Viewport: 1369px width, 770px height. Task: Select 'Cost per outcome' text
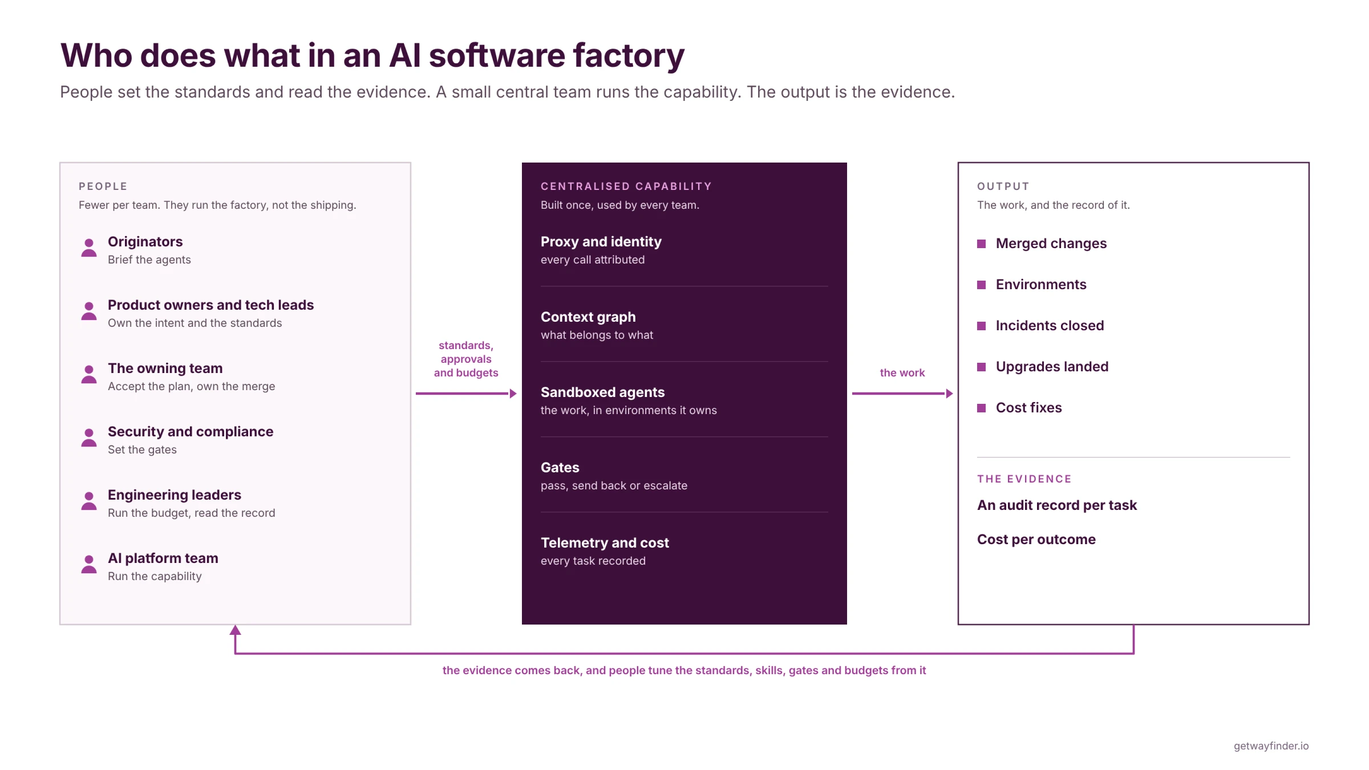(x=1036, y=540)
